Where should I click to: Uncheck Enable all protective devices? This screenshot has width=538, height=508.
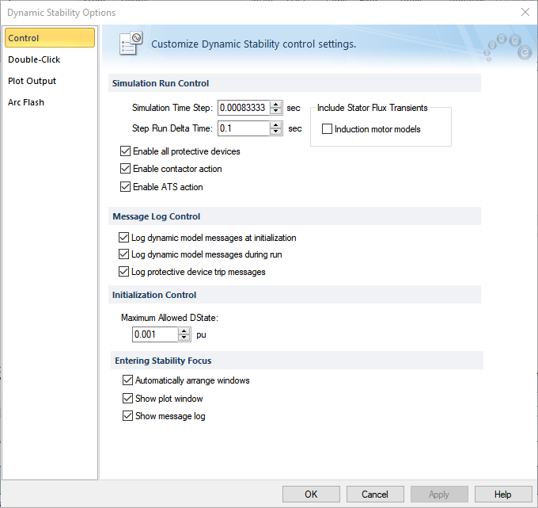click(x=126, y=151)
